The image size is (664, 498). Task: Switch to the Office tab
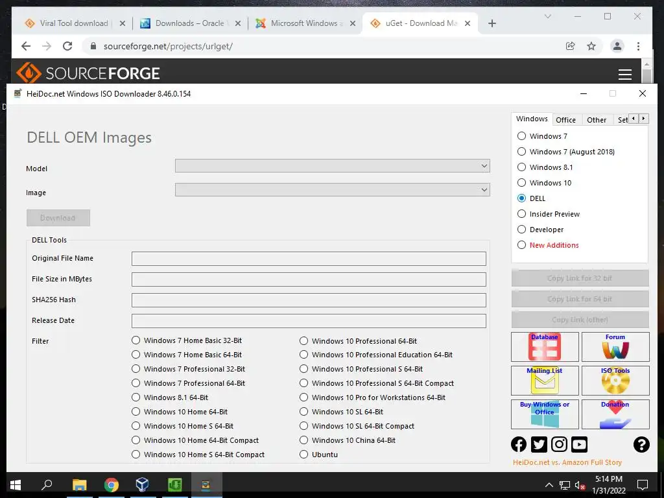click(x=565, y=120)
